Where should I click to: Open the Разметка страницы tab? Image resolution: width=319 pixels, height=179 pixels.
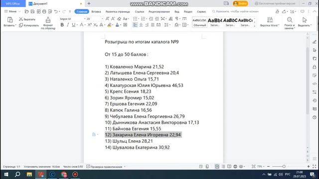(118, 11)
